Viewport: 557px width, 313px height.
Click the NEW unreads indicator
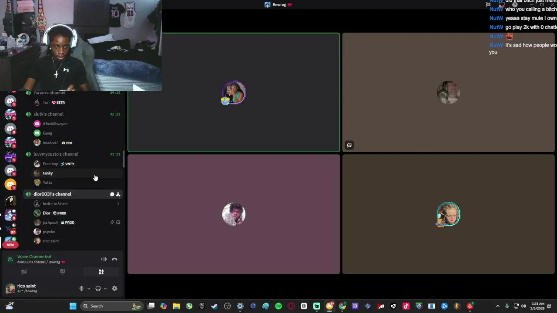click(x=10, y=245)
